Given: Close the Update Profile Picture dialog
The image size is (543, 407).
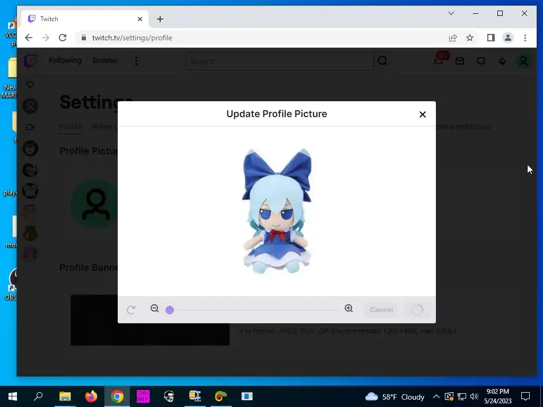Looking at the screenshot, I should 422,114.
